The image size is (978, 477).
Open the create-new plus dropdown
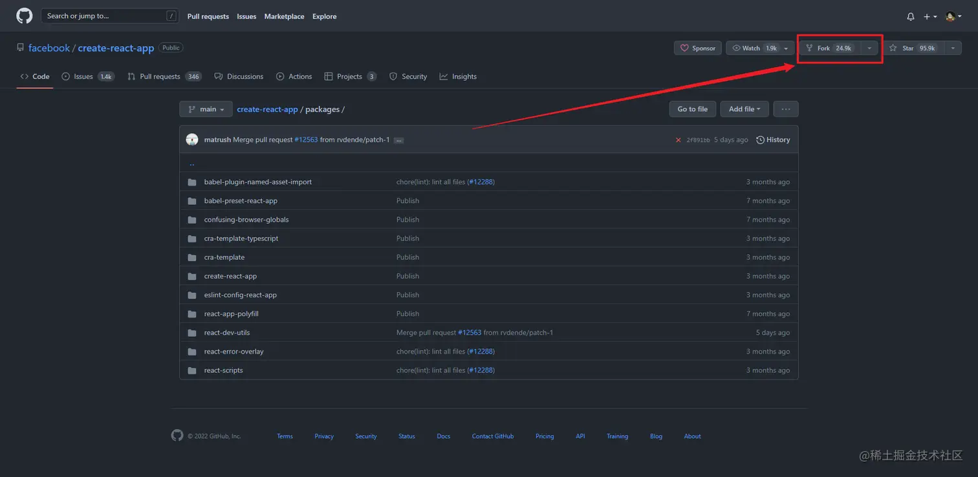tap(930, 17)
